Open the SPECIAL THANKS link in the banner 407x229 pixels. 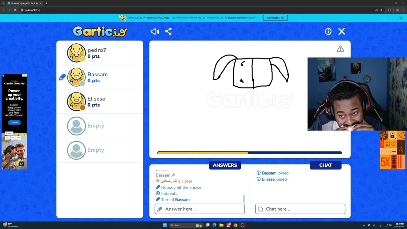237,18
